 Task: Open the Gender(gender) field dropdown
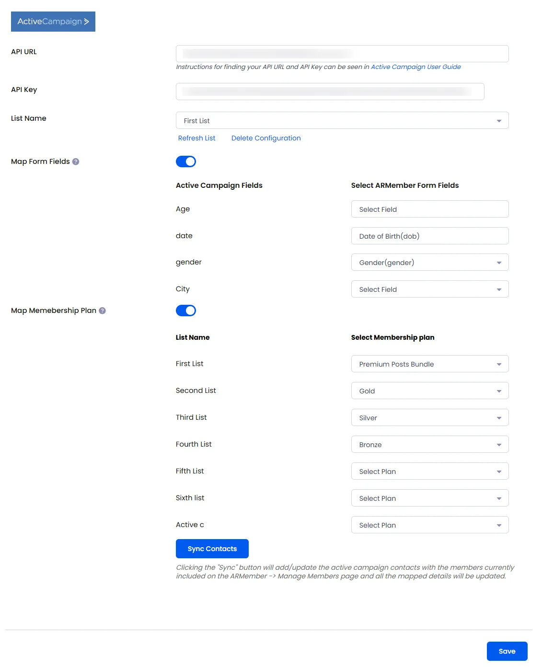(430, 262)
